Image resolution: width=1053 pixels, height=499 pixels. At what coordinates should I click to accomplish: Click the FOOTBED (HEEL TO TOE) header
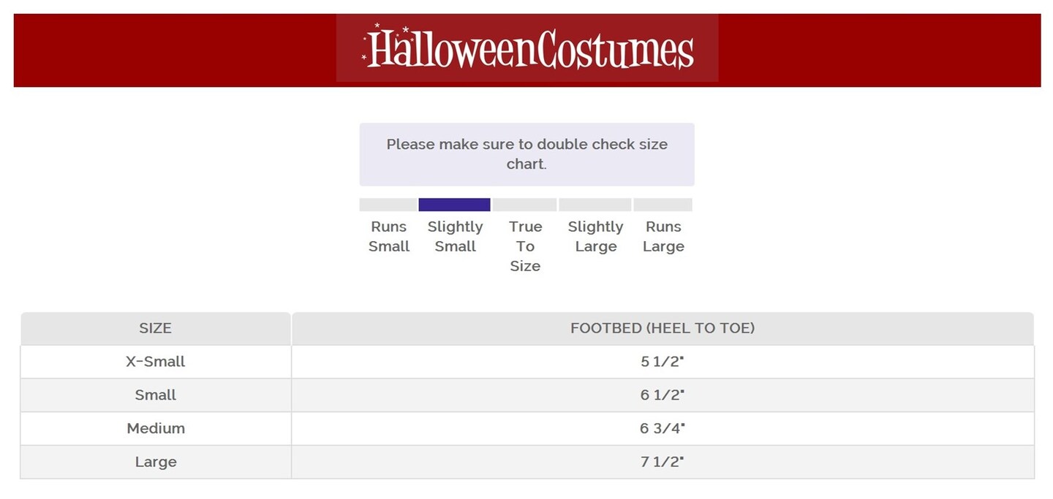tap(663, 329)
